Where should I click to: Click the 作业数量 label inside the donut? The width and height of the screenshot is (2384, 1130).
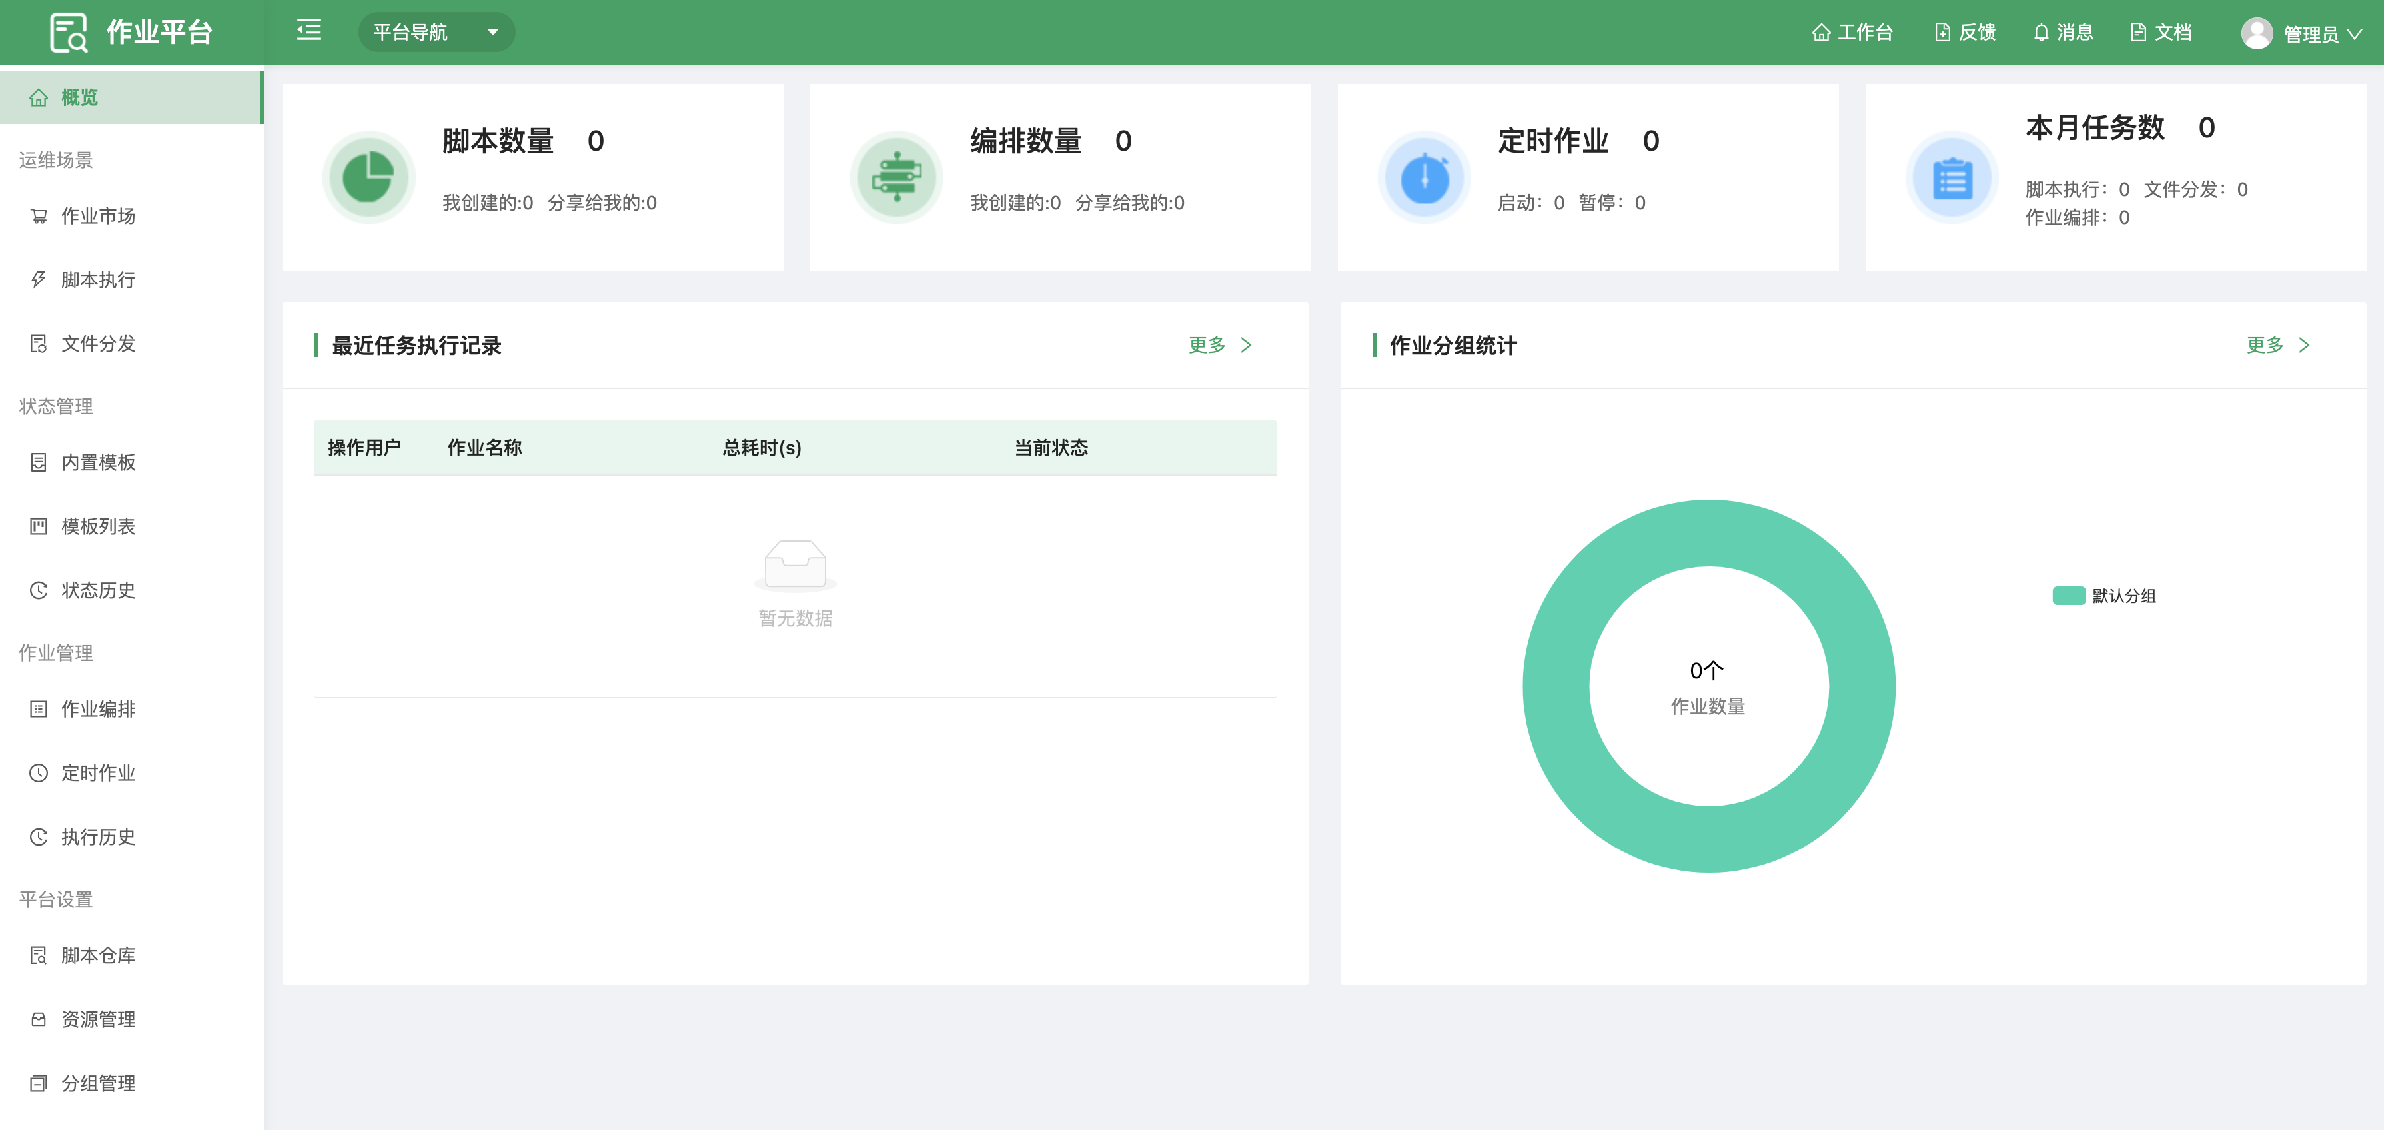(1708, 706)
